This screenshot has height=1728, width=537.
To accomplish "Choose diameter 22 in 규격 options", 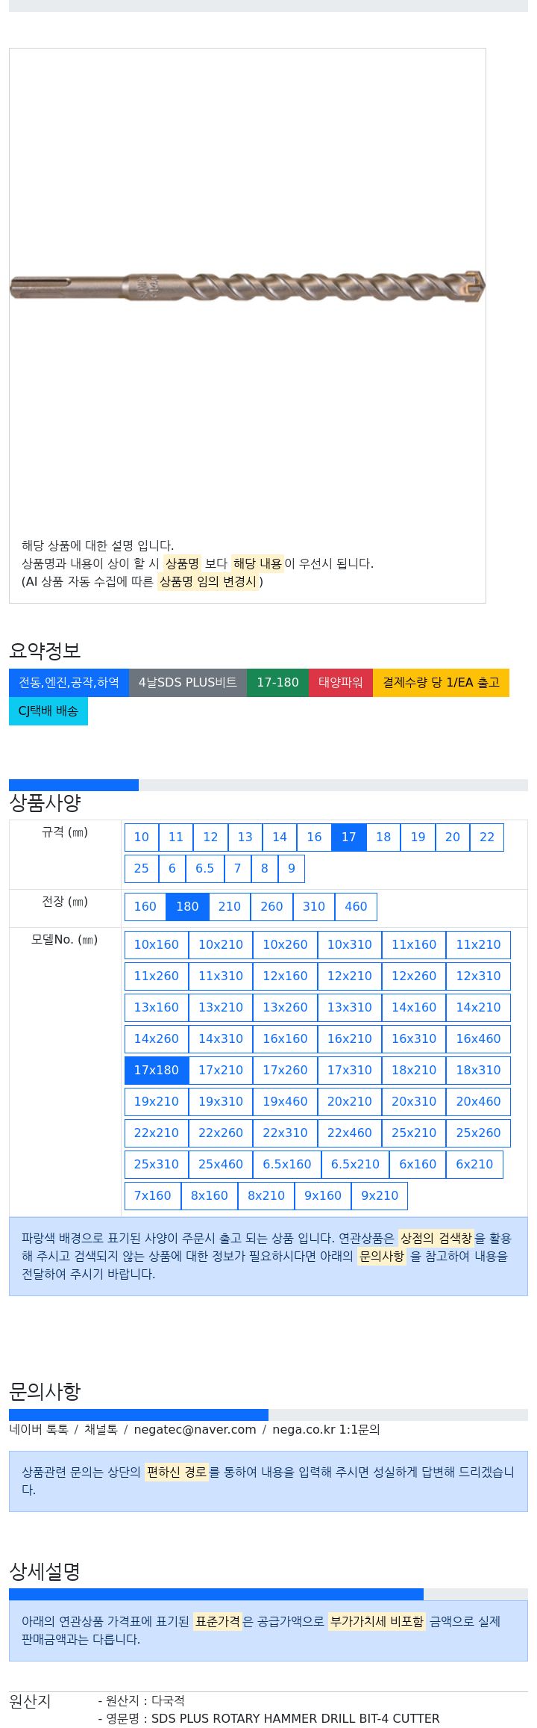I will pos(487,837).
